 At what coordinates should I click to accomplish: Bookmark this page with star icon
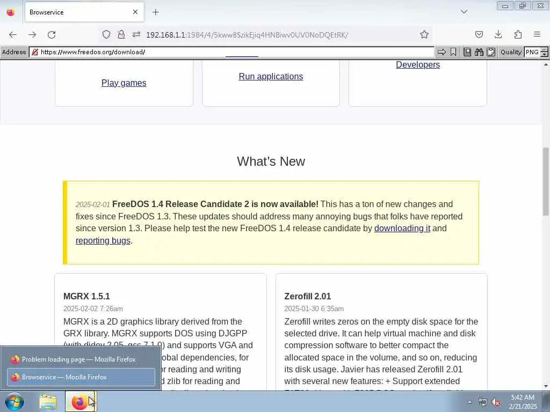[x=424, y=34]
